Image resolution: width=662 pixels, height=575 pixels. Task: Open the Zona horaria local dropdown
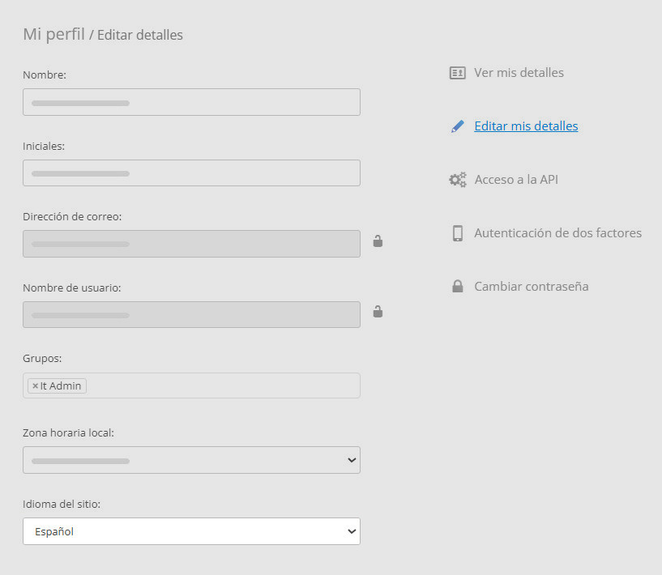coord(191,460)
